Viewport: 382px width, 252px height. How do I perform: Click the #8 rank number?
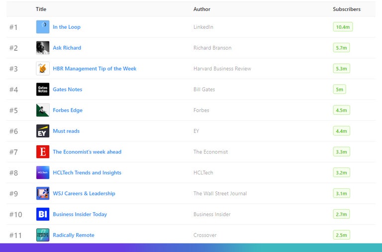pos(13,173)
